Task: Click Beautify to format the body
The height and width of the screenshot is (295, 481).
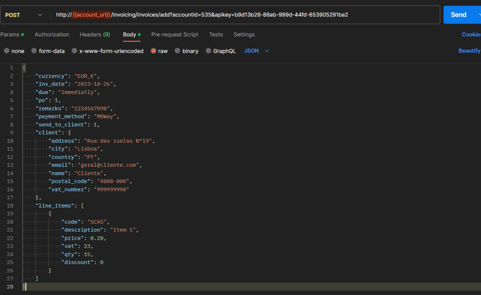Action: (469, 51)
